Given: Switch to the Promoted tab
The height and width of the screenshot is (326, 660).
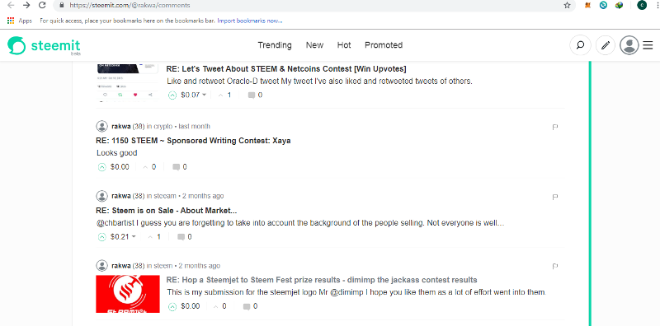Looking at the screenshot, I should [384, 45].
